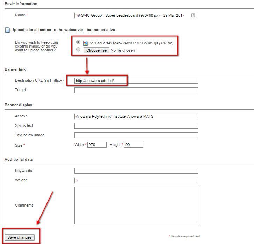This screenshot has width=254, height=244.
Task: Click the Save changes button
Action: coord(20,237)
